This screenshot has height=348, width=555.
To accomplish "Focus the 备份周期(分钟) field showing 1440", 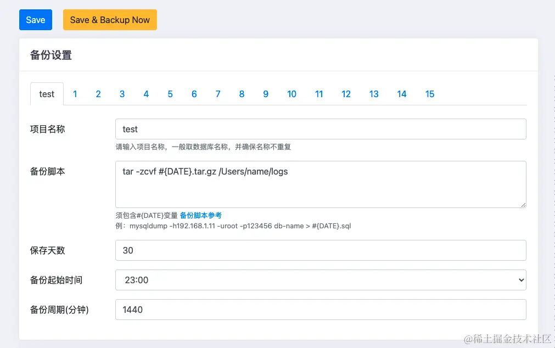I will pyautogui.click(x=321, y=310).
